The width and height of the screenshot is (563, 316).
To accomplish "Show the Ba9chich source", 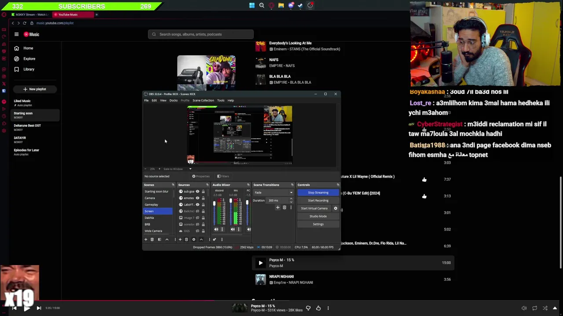I will coord(197,211).
